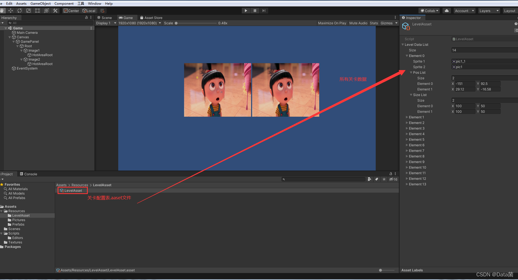Select the Hand tool
This screenshot has height=280, width=518.
[3, 11]
